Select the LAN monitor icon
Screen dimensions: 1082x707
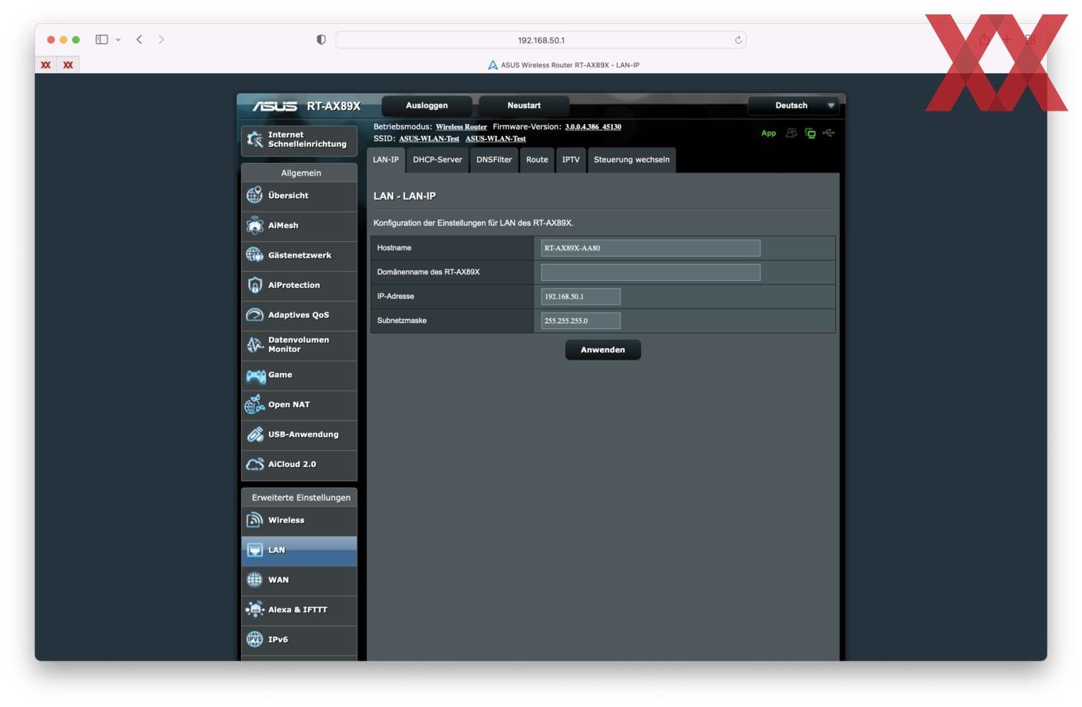point(255,550)
